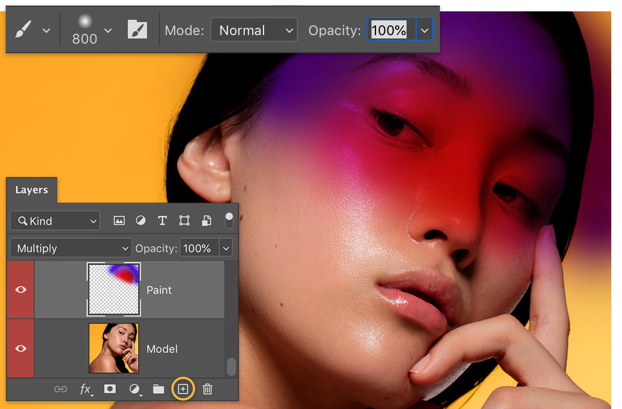
Task: Filter for pixel layers
Action: coord(119,221)
